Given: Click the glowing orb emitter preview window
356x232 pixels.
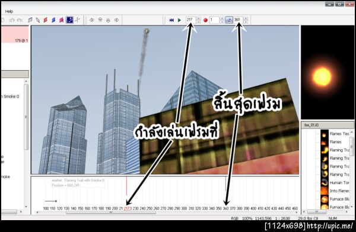Looking at the screenshot, I should tap(328, 72).
